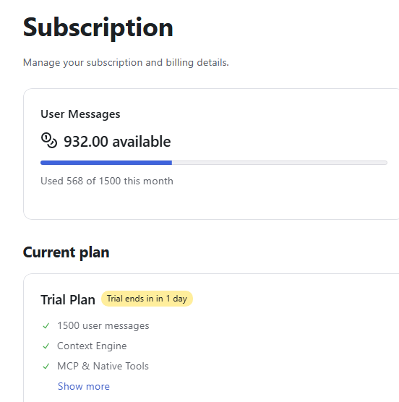This screenshot has width=399, height=402.
Task: Expand the feature list with Show more
Action: [84, 386]
